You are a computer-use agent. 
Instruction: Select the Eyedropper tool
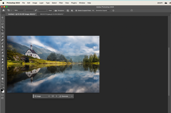click(x=2, y=37)
